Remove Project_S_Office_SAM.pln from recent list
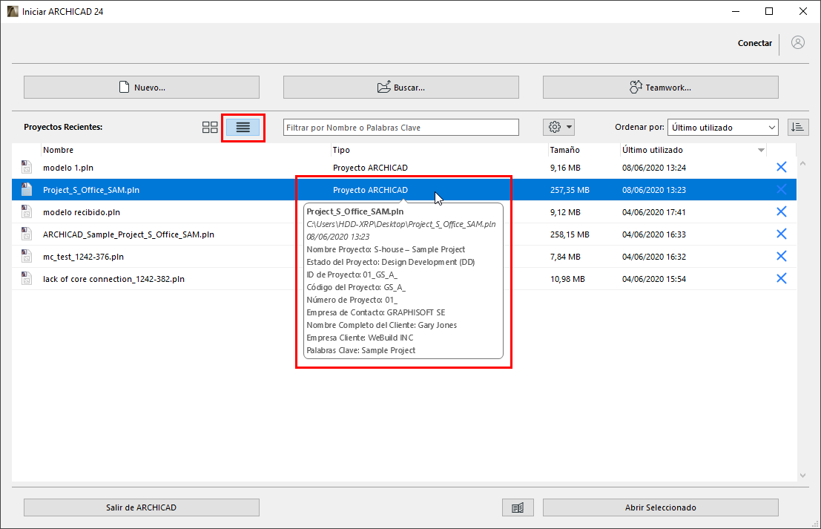The width and height of the screenshot is (821, 529). coord(781,189)
